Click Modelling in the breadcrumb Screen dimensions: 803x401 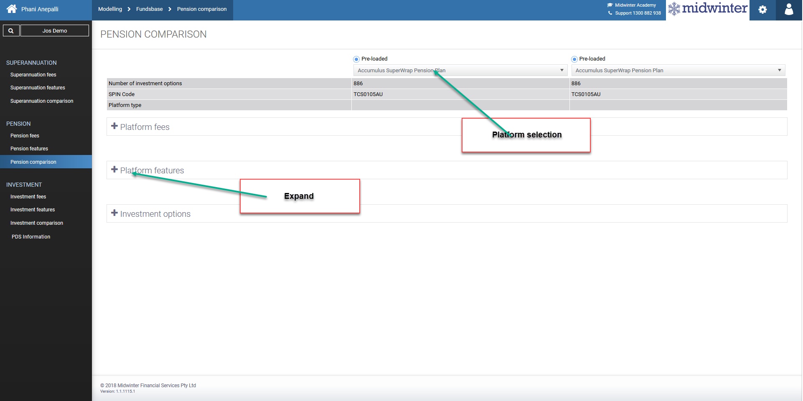(110, 9)
